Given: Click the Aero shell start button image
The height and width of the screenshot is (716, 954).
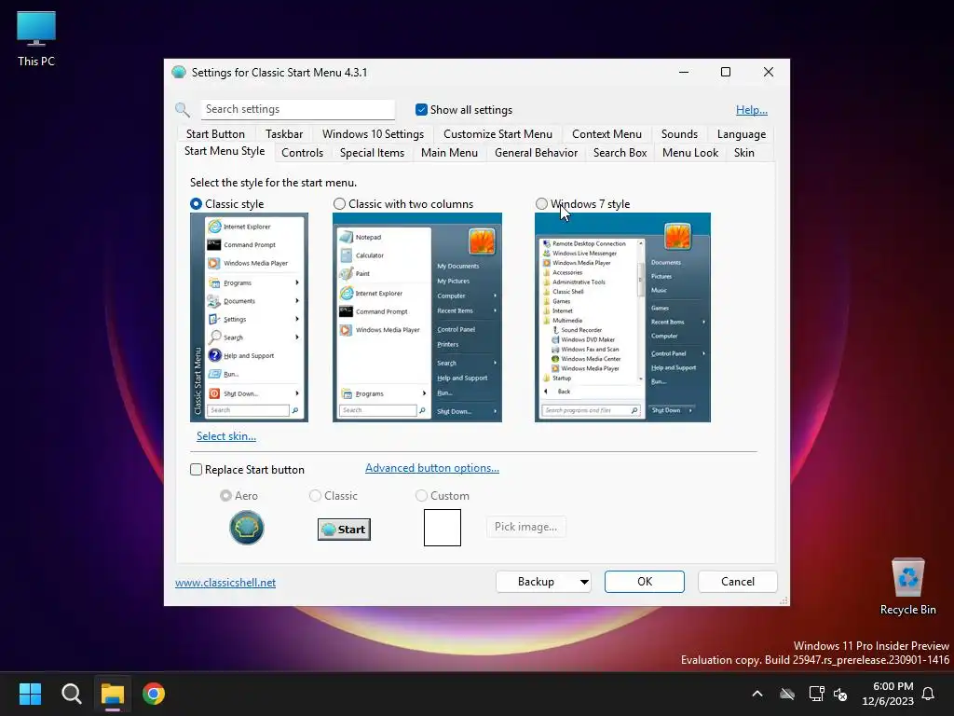Looking at the screenshot, I should click(x=246, y=528).
